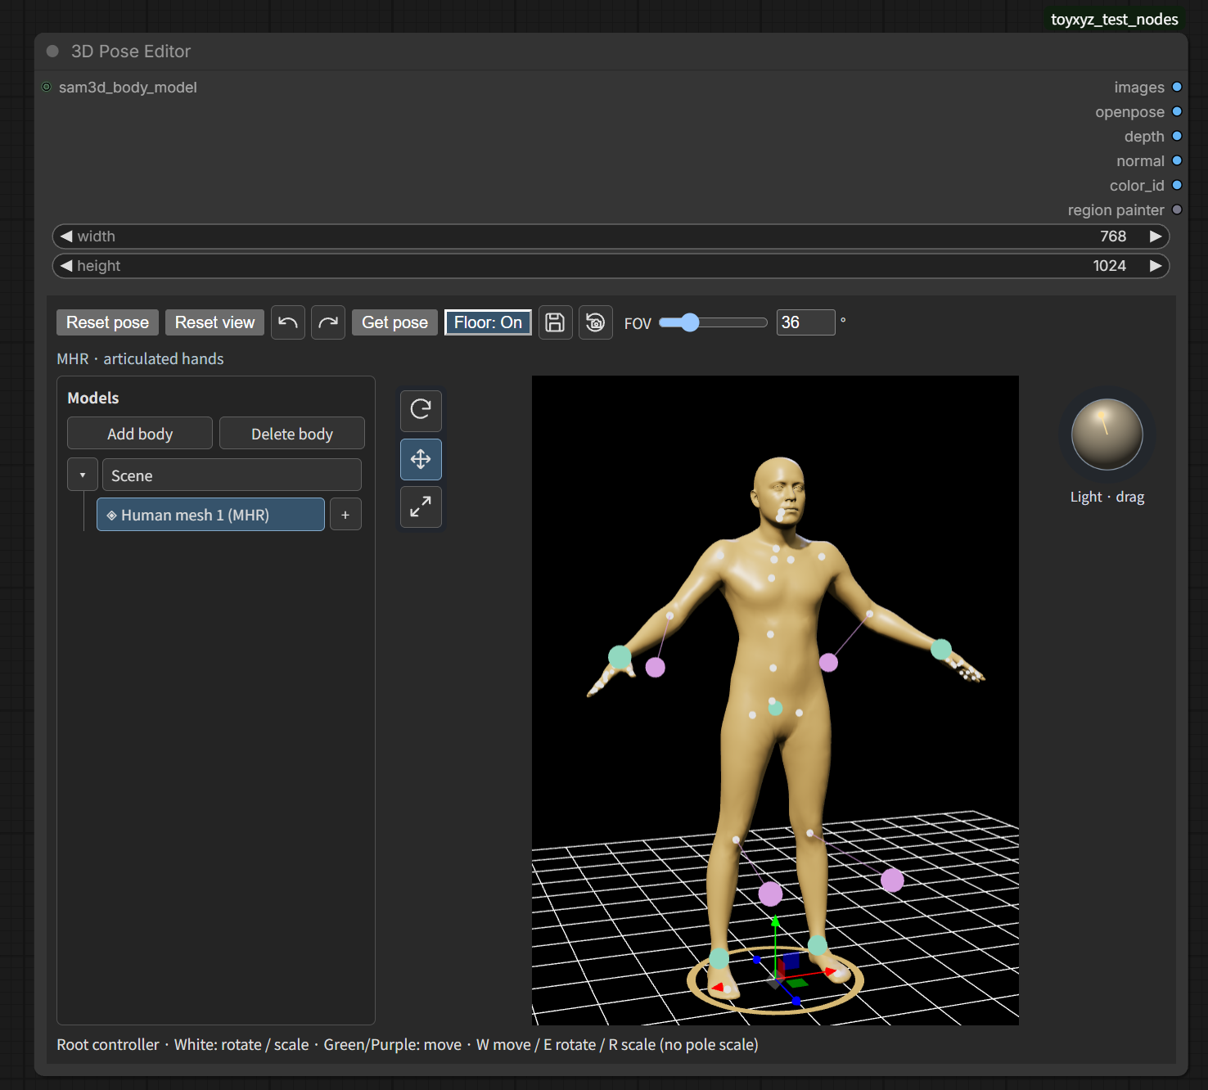Screen dimensions: 1208x1090
Task: Select the move gizmo tool
Action: [421, 459]
